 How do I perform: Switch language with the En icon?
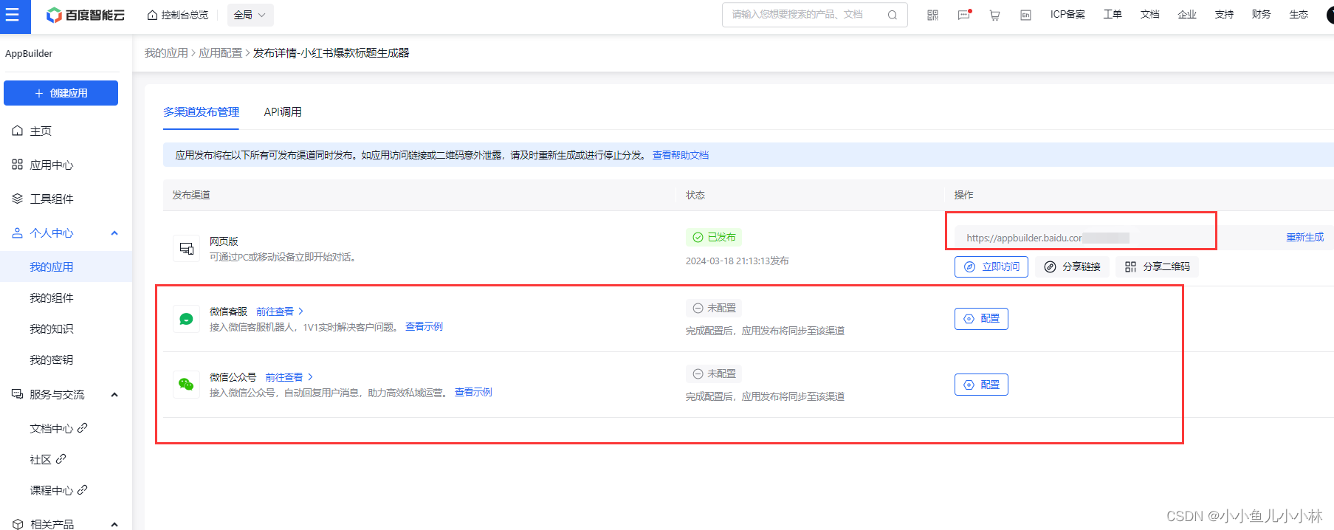pos(1025,15)
